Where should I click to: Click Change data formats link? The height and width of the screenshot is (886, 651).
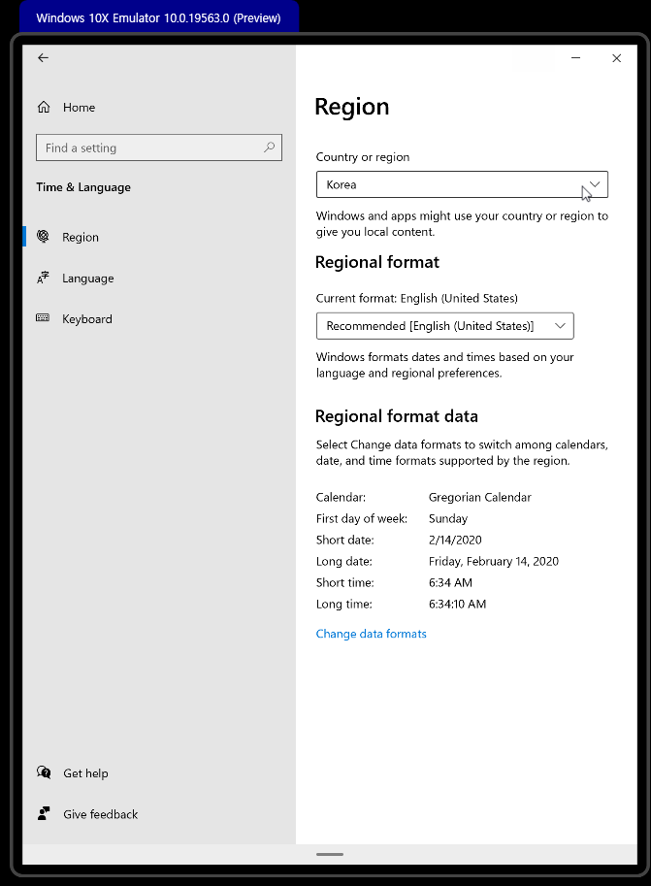pyautogui.click(x=372, y=634)
